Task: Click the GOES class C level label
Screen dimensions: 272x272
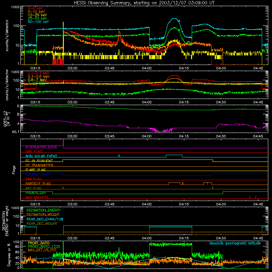Action: 18,106
